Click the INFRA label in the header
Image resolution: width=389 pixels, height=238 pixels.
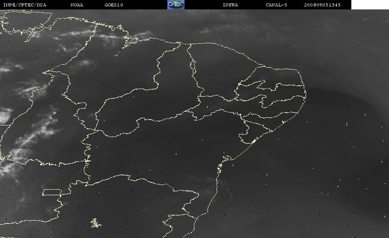(x=230, y=5)
